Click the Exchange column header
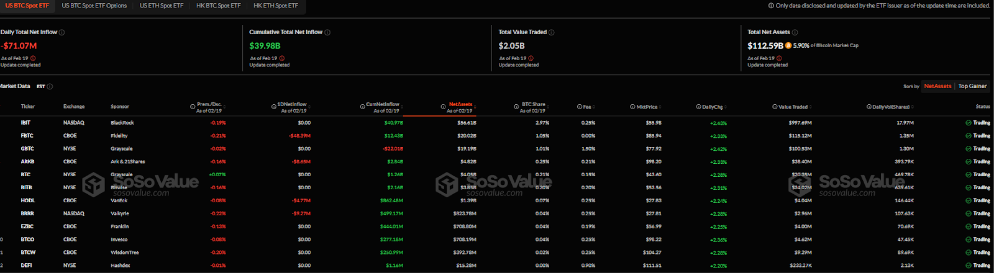Image resolution: width=994 pixels, height=273 pixels. [x=74, y=107]
